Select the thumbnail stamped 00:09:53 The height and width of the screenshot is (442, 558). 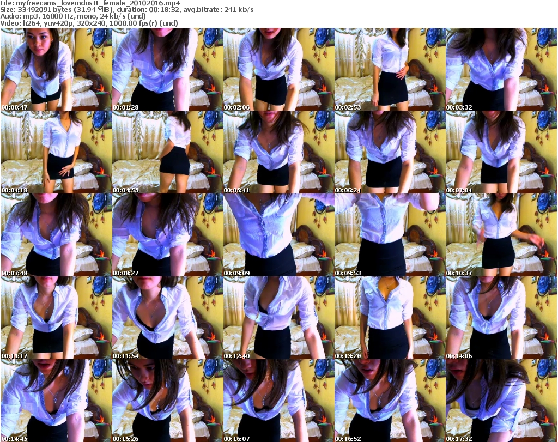tap(390, 235)
